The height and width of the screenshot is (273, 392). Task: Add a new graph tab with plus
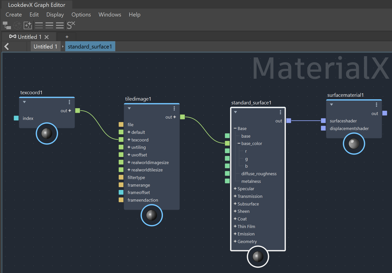(x=67, y=37)
